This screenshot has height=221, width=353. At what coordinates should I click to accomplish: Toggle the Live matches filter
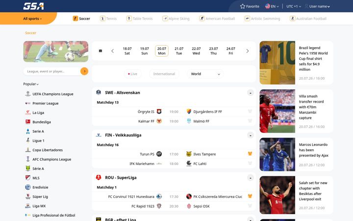(x=132, y=74)
